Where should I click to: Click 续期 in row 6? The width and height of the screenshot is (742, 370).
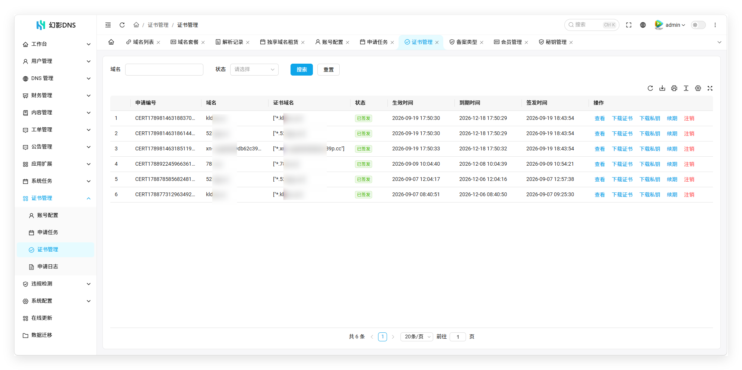[x=672, y=195]
